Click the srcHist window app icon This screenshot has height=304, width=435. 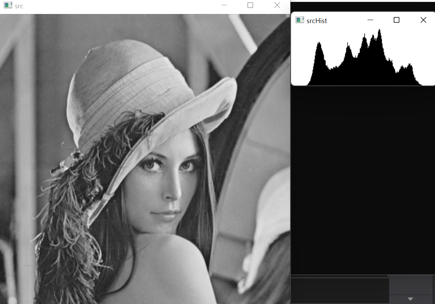click(x=300, y=20)
